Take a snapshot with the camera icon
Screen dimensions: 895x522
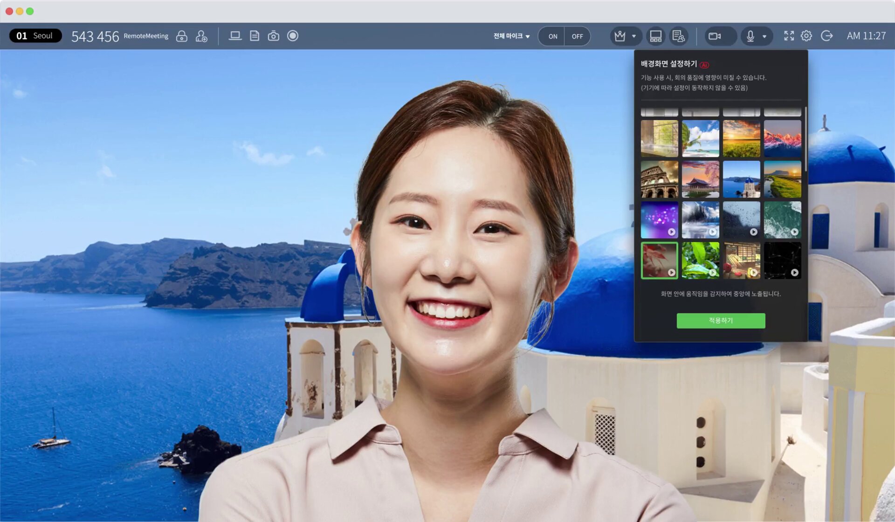274,35
